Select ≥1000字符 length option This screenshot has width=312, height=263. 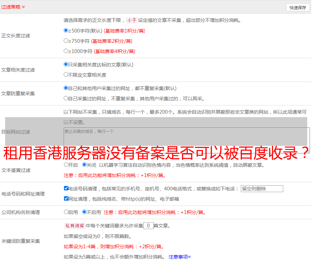coord(66,51)
